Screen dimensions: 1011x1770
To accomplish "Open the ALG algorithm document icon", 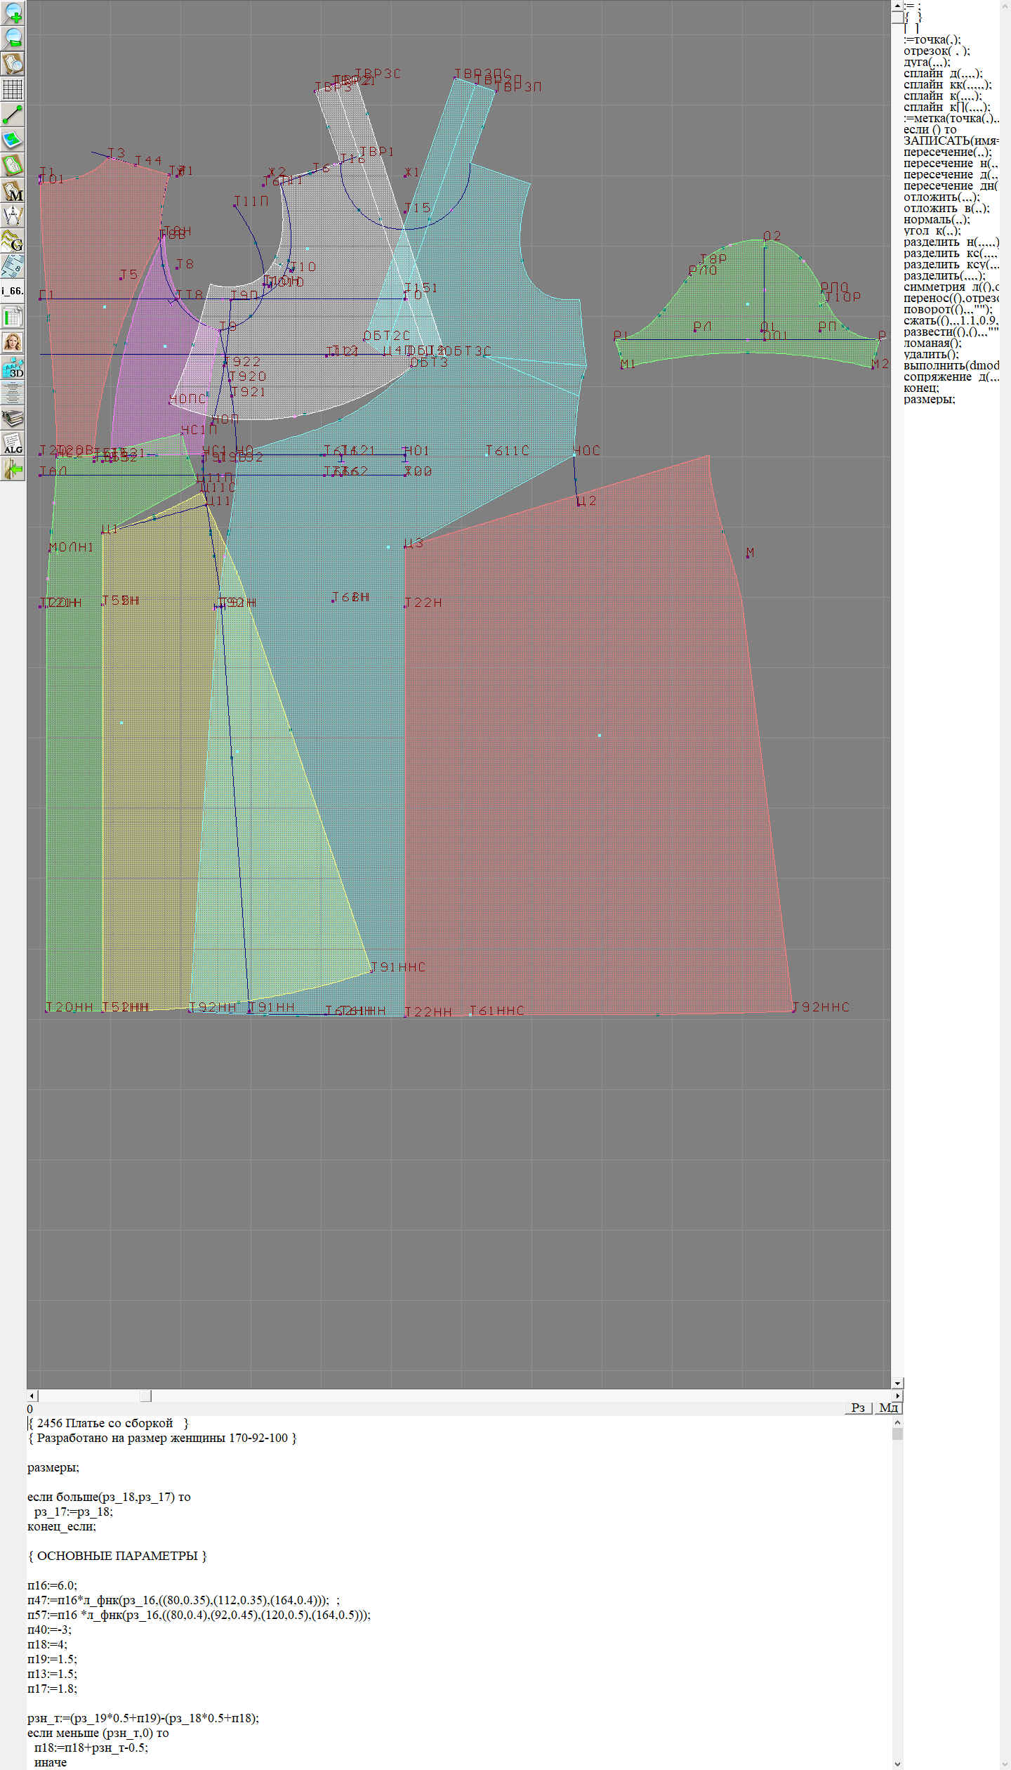I will pyautogui.click(x=13, y=444).
